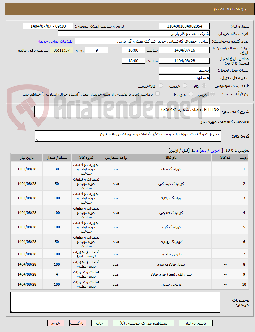Select item 'کوپلینگ گرید' in row 5
Viewport: 255px width, 332px height.
tap(171, 227)
